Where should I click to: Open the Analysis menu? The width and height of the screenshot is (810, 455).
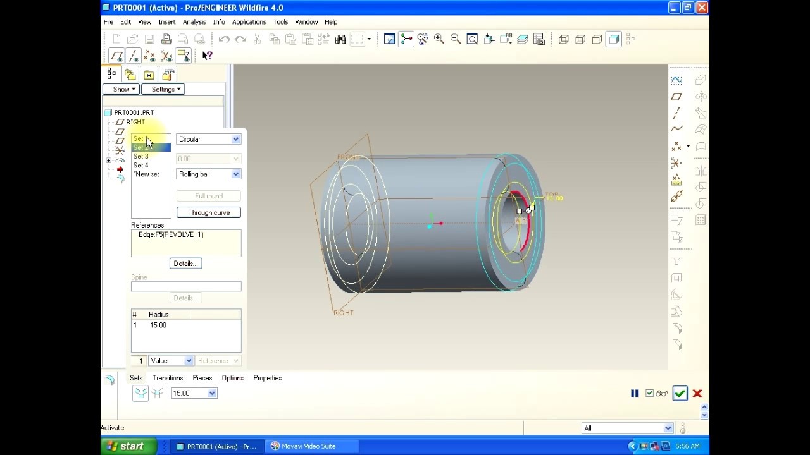(194, 22)
